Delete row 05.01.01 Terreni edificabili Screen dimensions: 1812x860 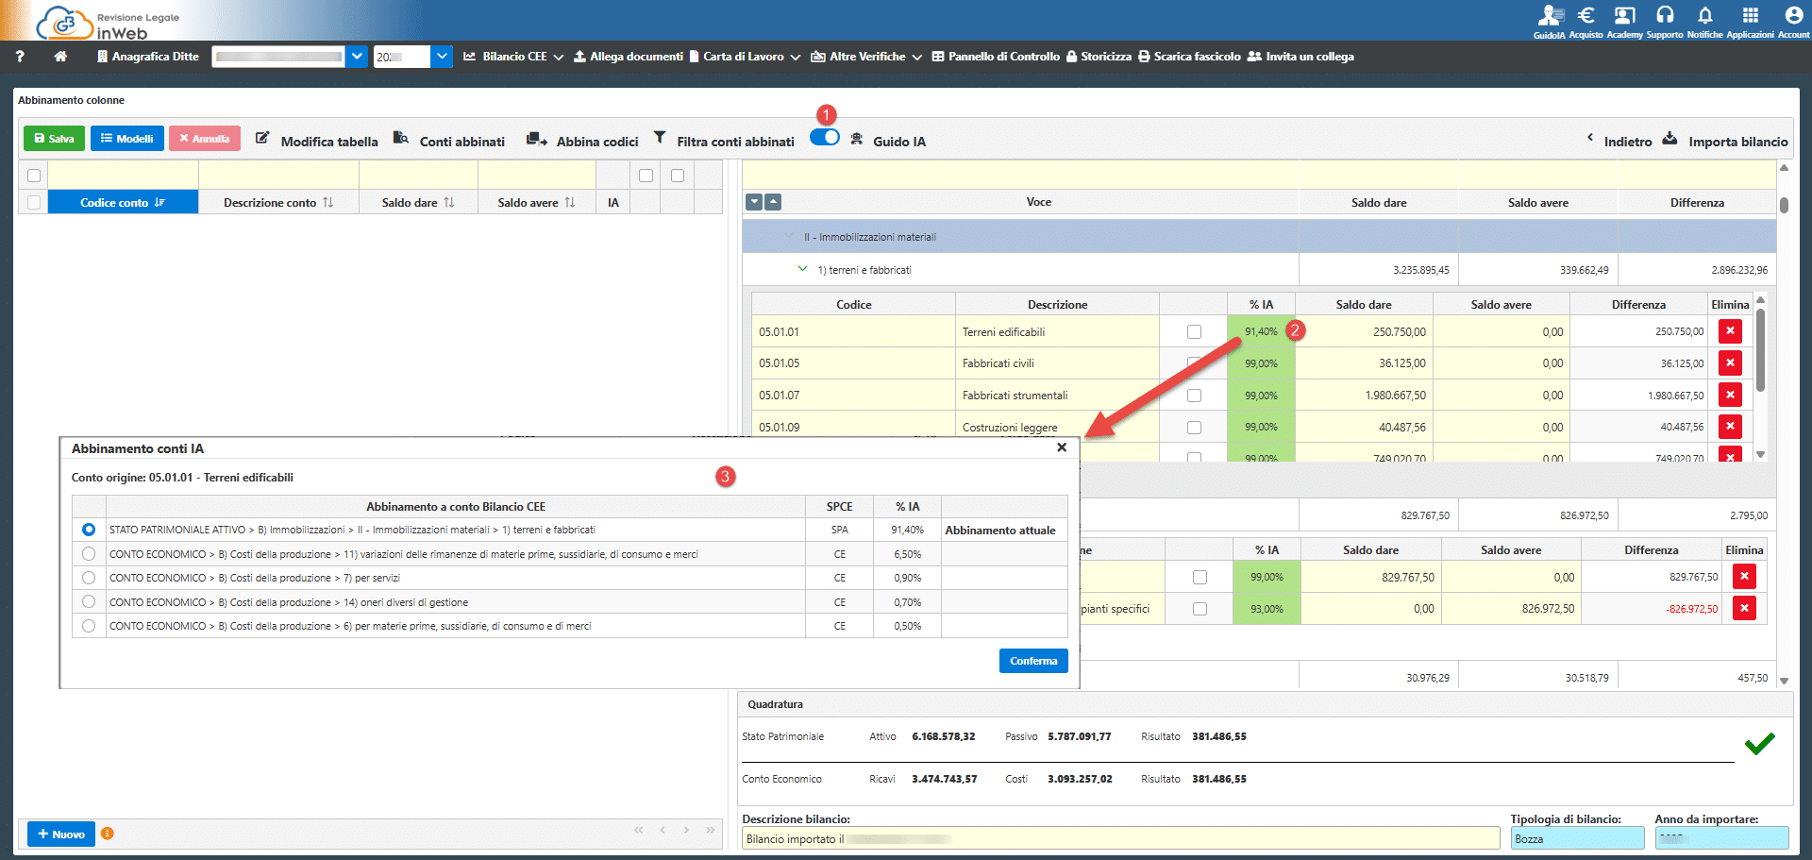[1730, 331]
